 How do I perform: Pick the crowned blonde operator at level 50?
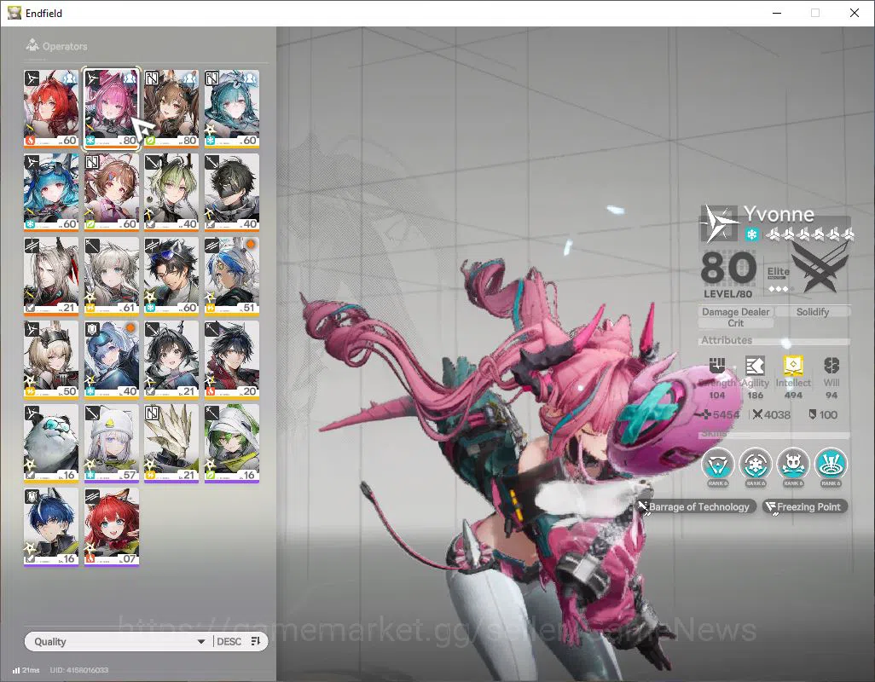click(51, 359)
